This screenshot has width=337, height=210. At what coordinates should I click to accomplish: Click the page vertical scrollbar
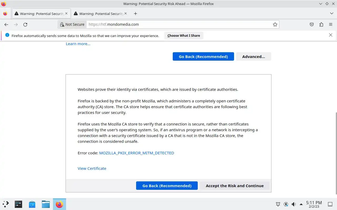click(x=336, y=153)
